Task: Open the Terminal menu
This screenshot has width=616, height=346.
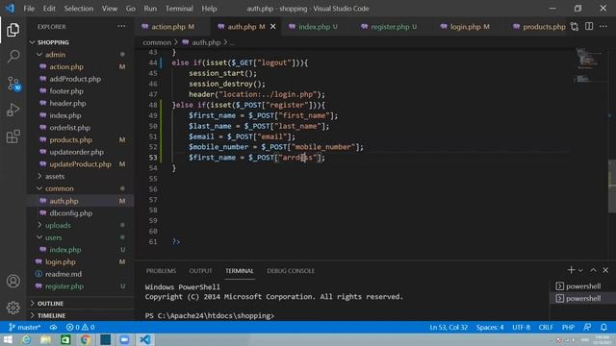Action: [179, 9]
